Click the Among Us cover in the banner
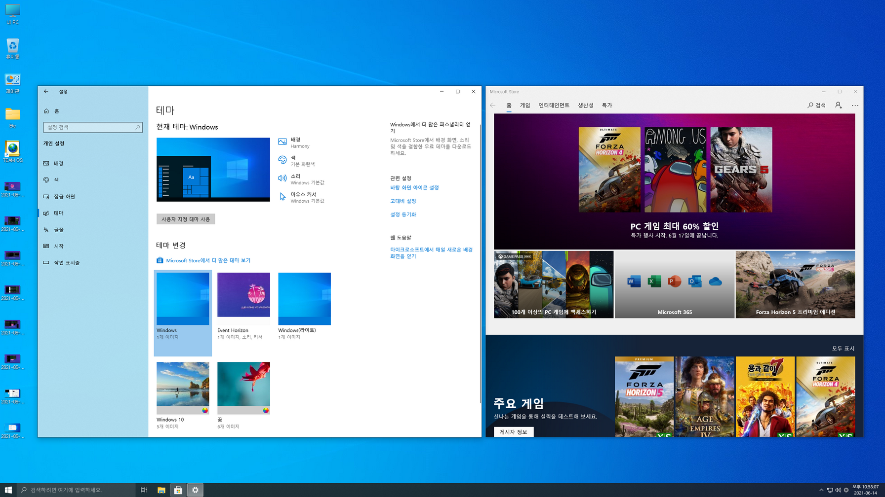 pyautogui.click(x=675, y=170)
